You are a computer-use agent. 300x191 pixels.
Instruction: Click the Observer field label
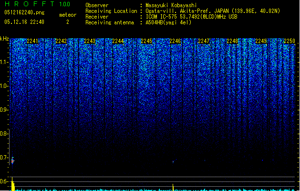click(x=97, y=5)
